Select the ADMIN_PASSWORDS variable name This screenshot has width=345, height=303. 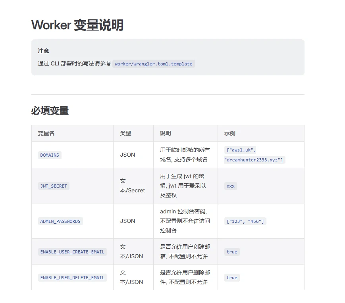(60, 221)
